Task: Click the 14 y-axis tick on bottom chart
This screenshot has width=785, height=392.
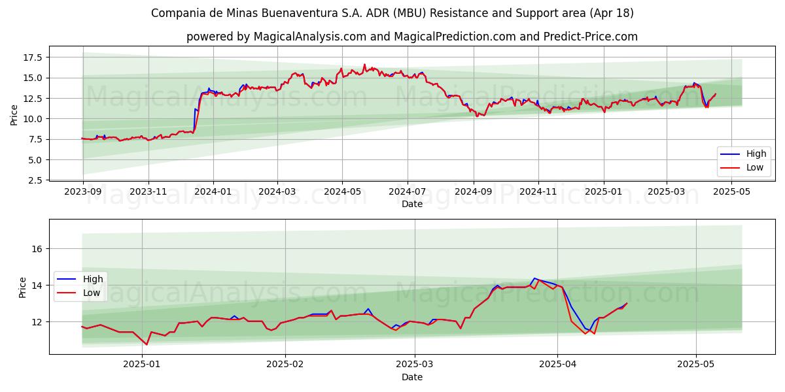Action: 37,286
